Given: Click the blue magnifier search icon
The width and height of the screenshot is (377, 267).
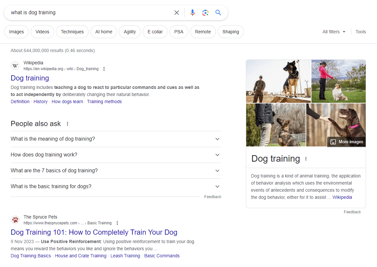Looking at the screenshot, I should click(218, 13).
